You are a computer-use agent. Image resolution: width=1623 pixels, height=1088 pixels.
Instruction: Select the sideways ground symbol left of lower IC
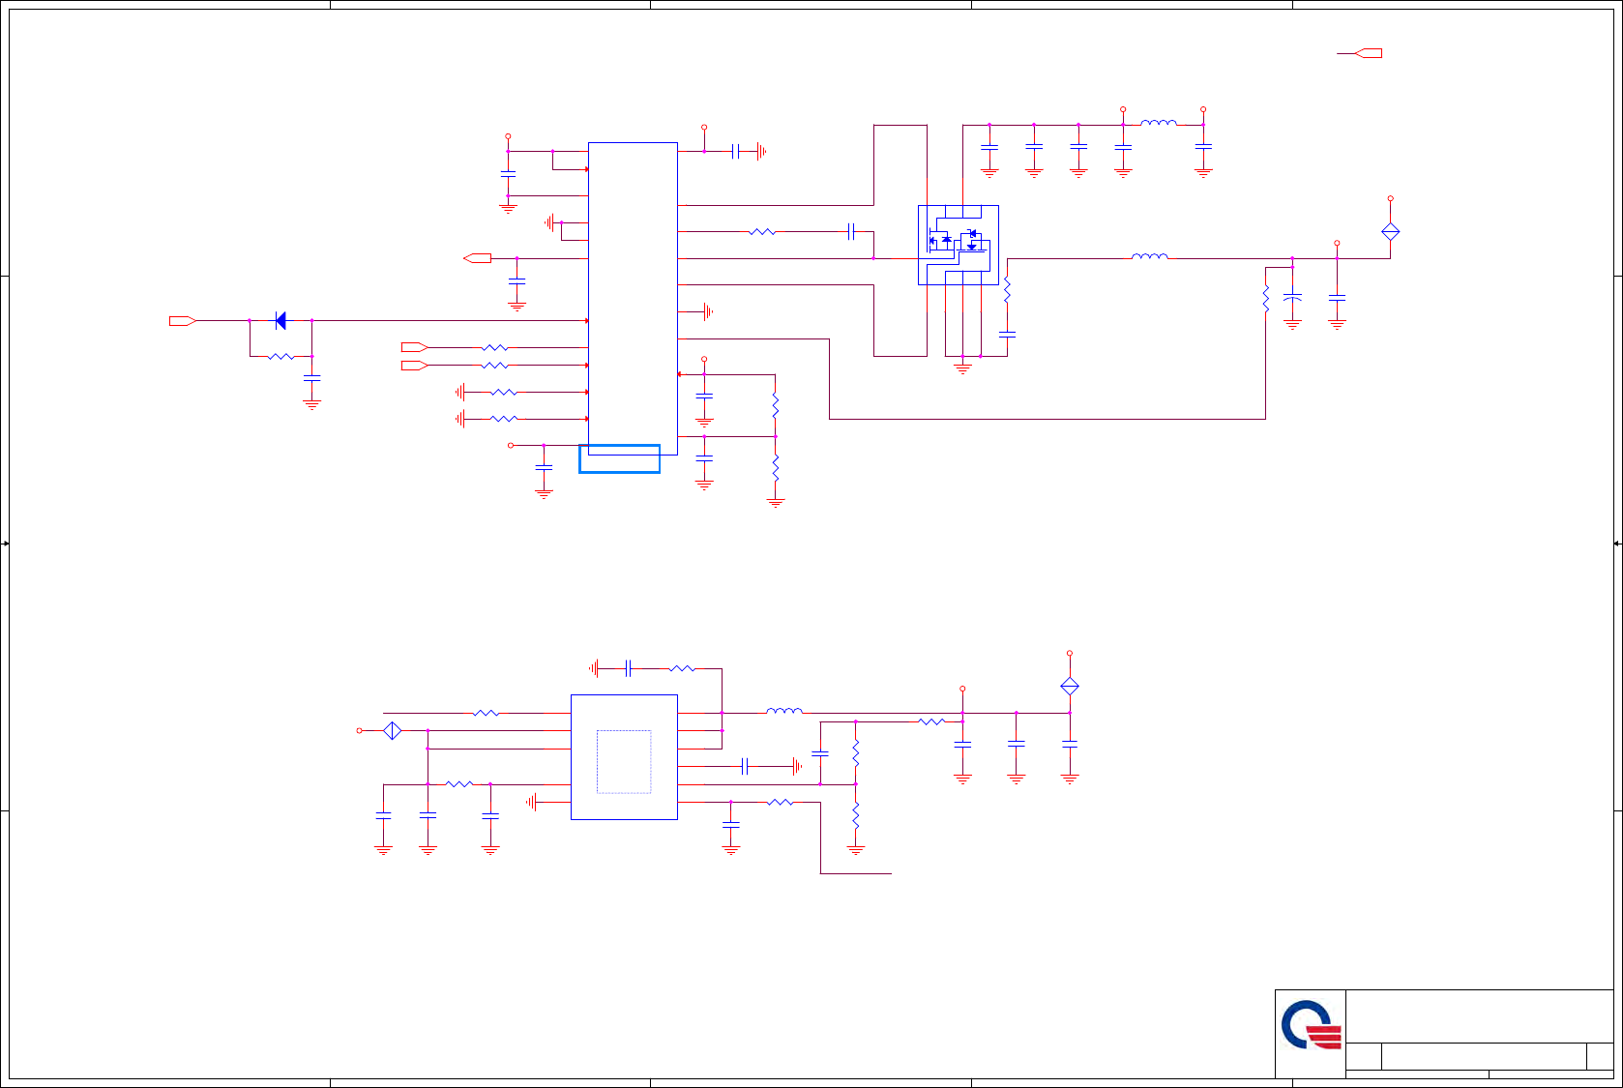point(531,802)
